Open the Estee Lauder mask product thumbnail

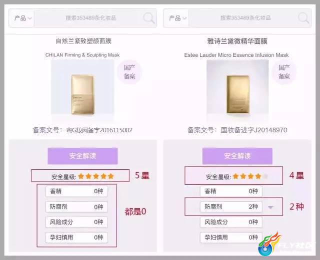[237, 90]
